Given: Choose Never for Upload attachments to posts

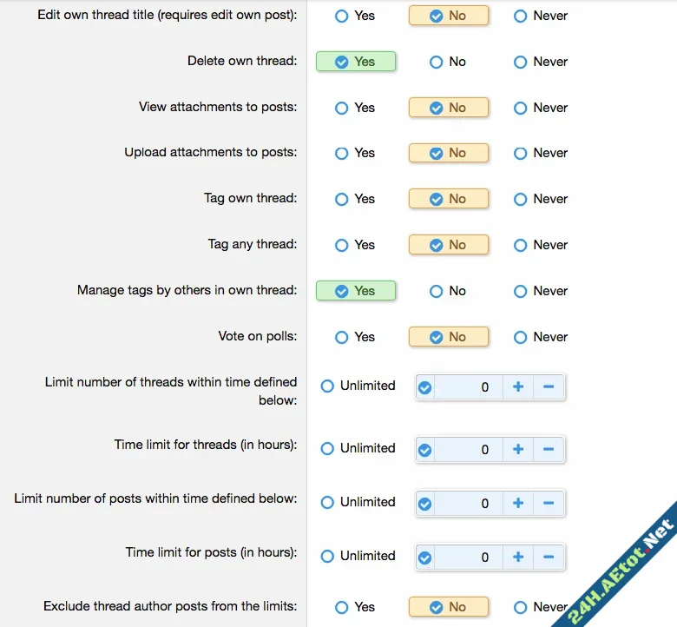Looking at the screenshot, I should point(521,153).
